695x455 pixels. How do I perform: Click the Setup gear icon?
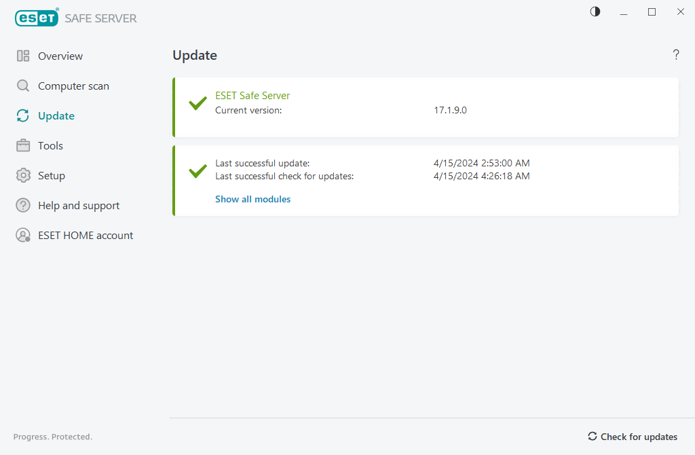point(23,176)
